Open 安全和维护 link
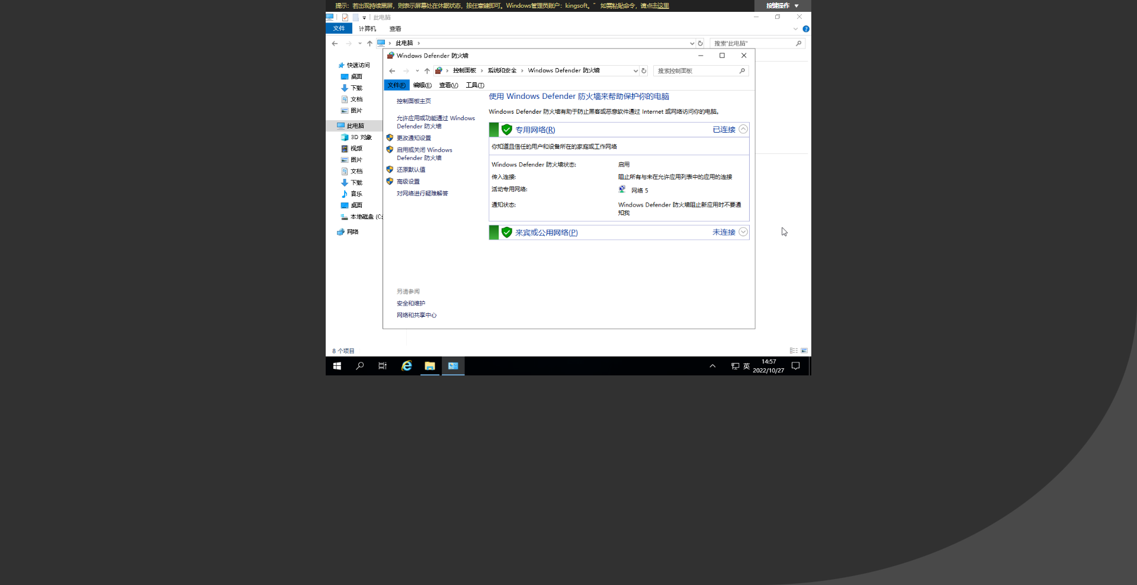Viewport: 1137px width, 585px height. point(410,304)
